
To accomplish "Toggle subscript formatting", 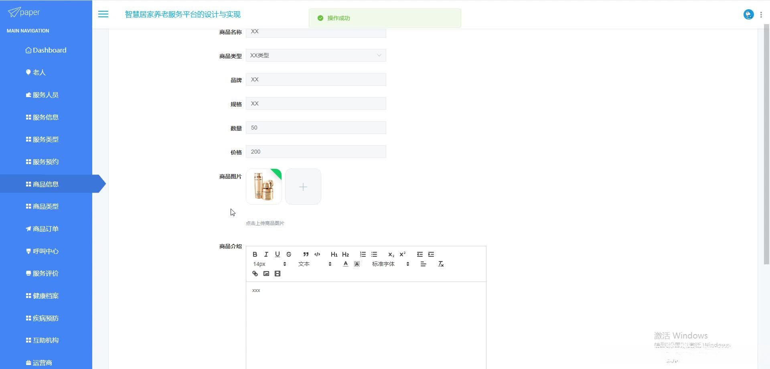I will [391, 254].
